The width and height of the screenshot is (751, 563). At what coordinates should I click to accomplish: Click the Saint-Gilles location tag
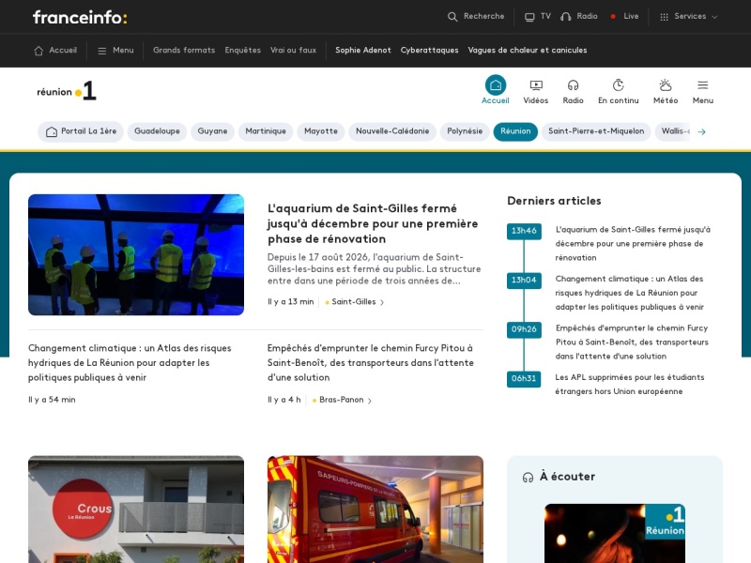point(354,302)
